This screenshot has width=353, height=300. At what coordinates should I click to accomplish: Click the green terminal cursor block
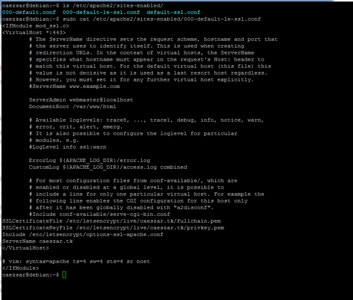pos(64,275)
